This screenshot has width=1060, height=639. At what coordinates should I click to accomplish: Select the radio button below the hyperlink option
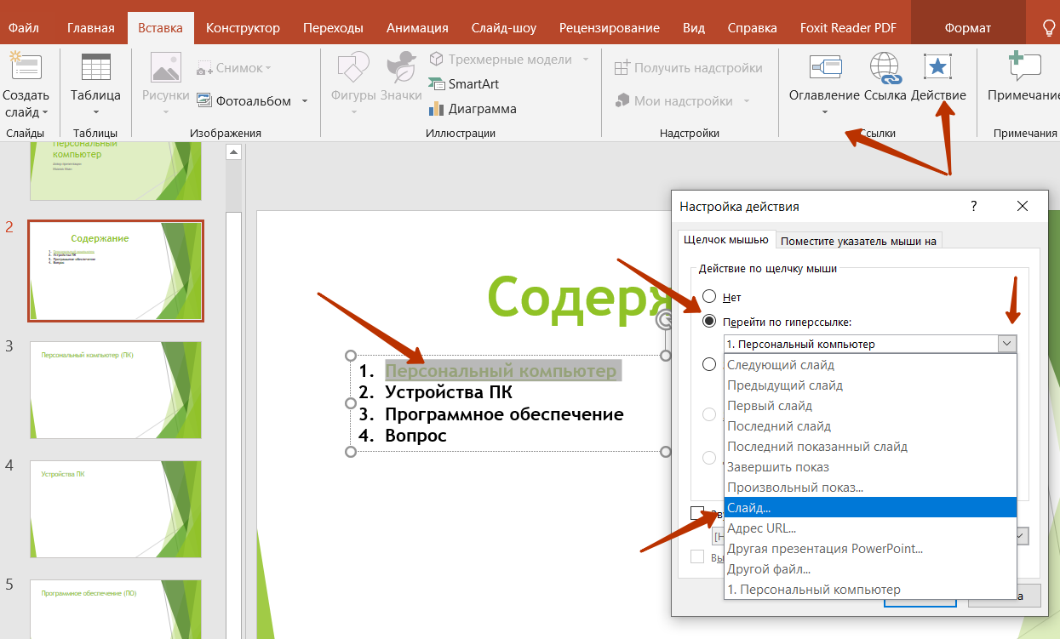(709, 364)
